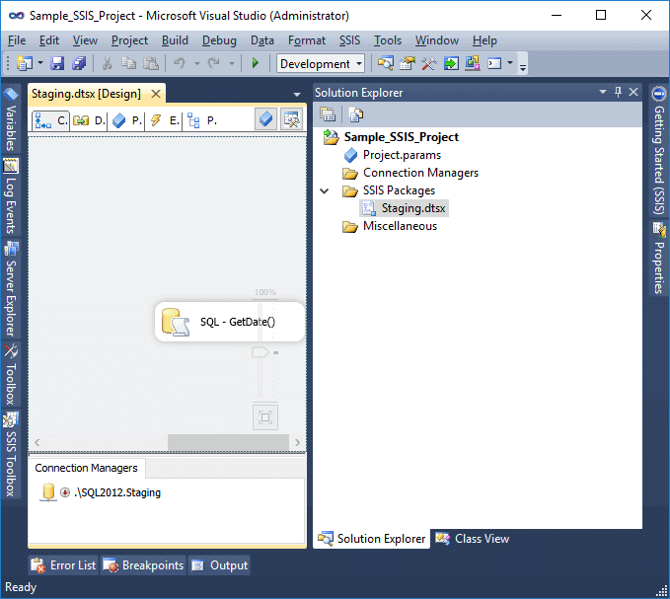This screenshot has width=670, height=599.
Task: Close the Solution Explorer panel
Action: pos(633,92)
